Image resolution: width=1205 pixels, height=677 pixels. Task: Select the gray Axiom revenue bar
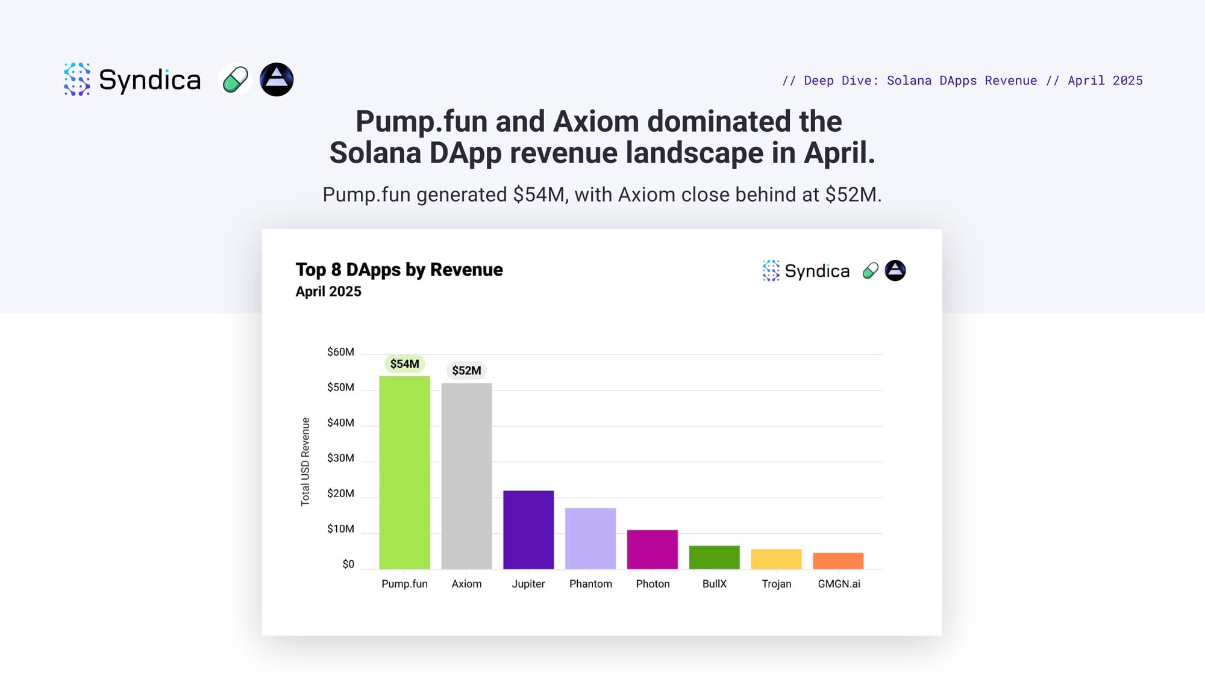click(466, 475)
